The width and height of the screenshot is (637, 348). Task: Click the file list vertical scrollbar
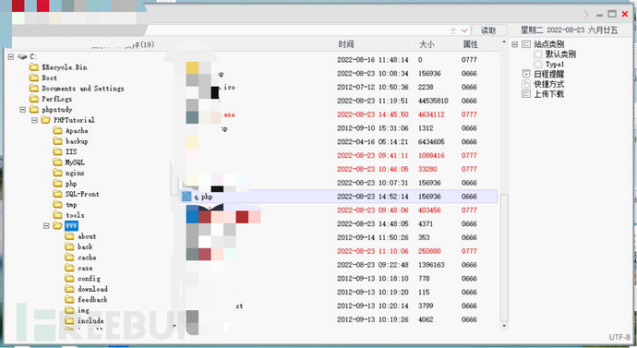504,257
